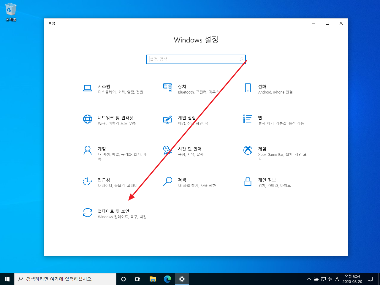Screen dimensions: 380x285
Task: Click the magnifier icon in 설정 검색 box
Action: click(241, 59)
